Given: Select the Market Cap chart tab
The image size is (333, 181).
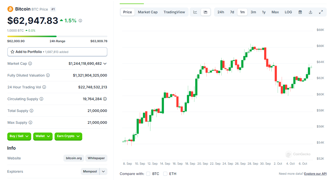Looking at the screenshot, I should pos(148,12).
